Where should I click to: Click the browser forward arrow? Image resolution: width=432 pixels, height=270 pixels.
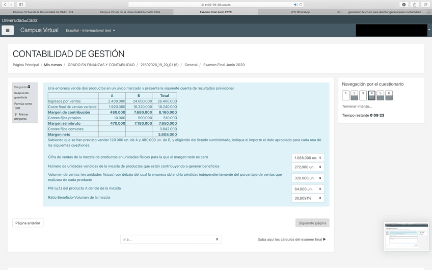pos(11,5)
